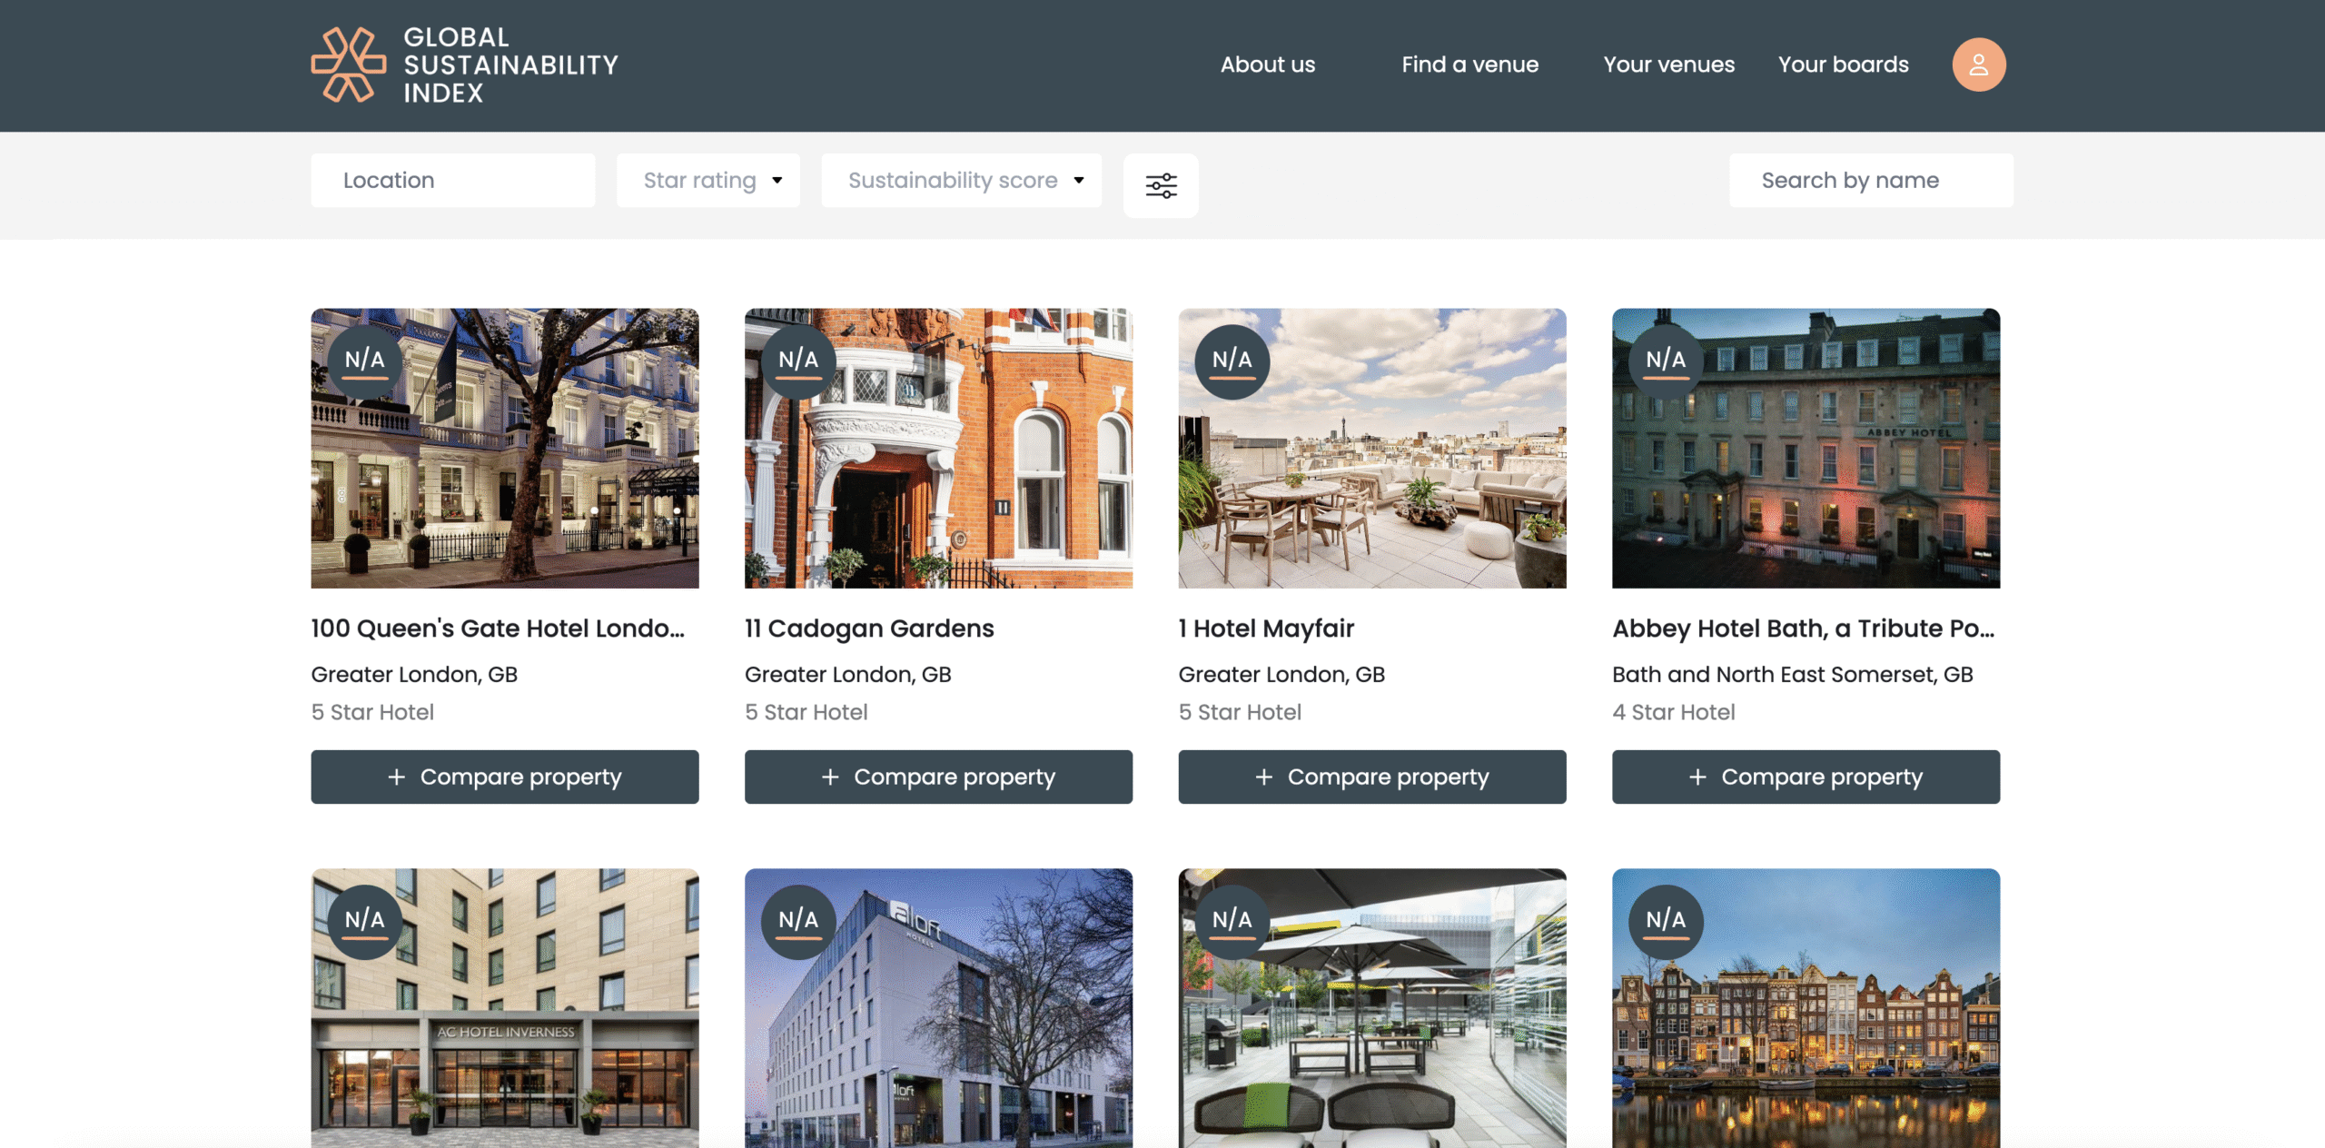The width and height of the screenshot is (2325, 1148).
Task: Expand the Star rating dropdown
Action: tap(707, 181)
